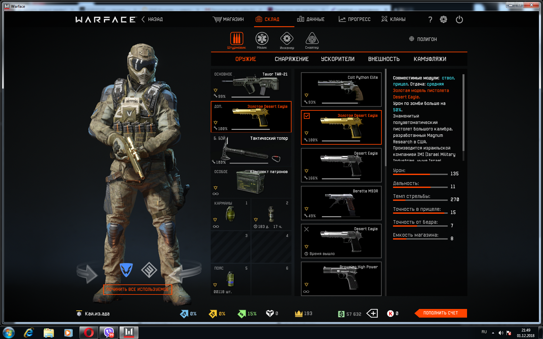Uncheck the equipped Золотой Desert Eagle checkbox
The image size is (543, 339).
coord(307,116)
